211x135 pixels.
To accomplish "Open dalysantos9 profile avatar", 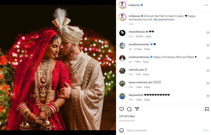I will tap(122, 96).
